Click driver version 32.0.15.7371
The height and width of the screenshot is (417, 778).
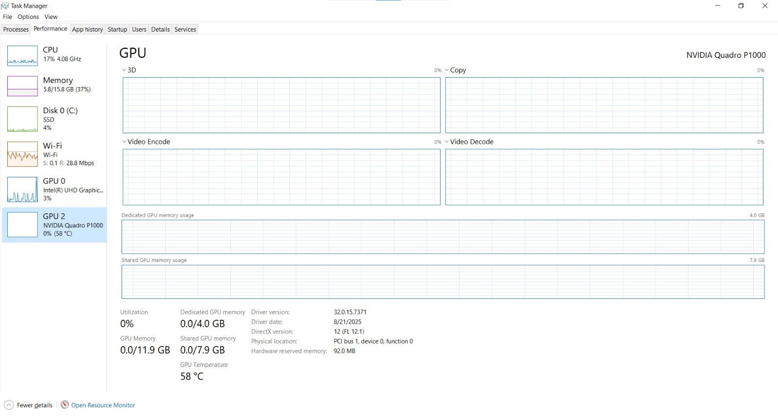pos(350,312)
